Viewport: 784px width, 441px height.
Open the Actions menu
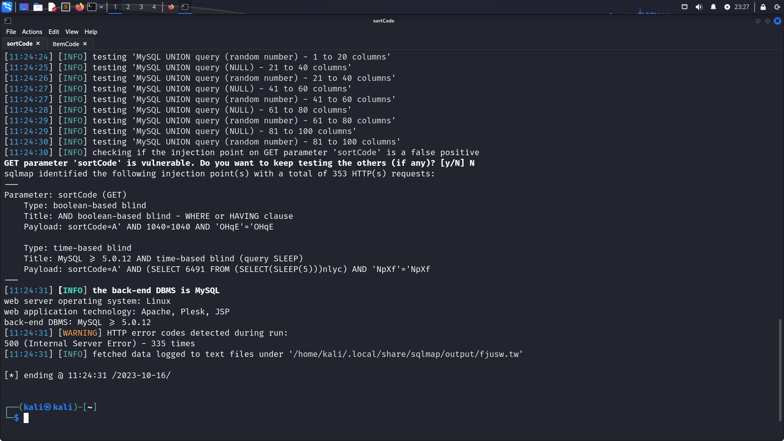[x=32, y=32]
